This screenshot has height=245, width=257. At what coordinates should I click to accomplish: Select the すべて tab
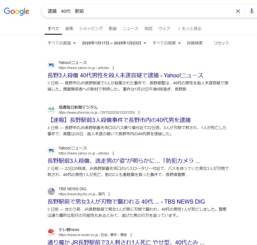tap(53, 28)
